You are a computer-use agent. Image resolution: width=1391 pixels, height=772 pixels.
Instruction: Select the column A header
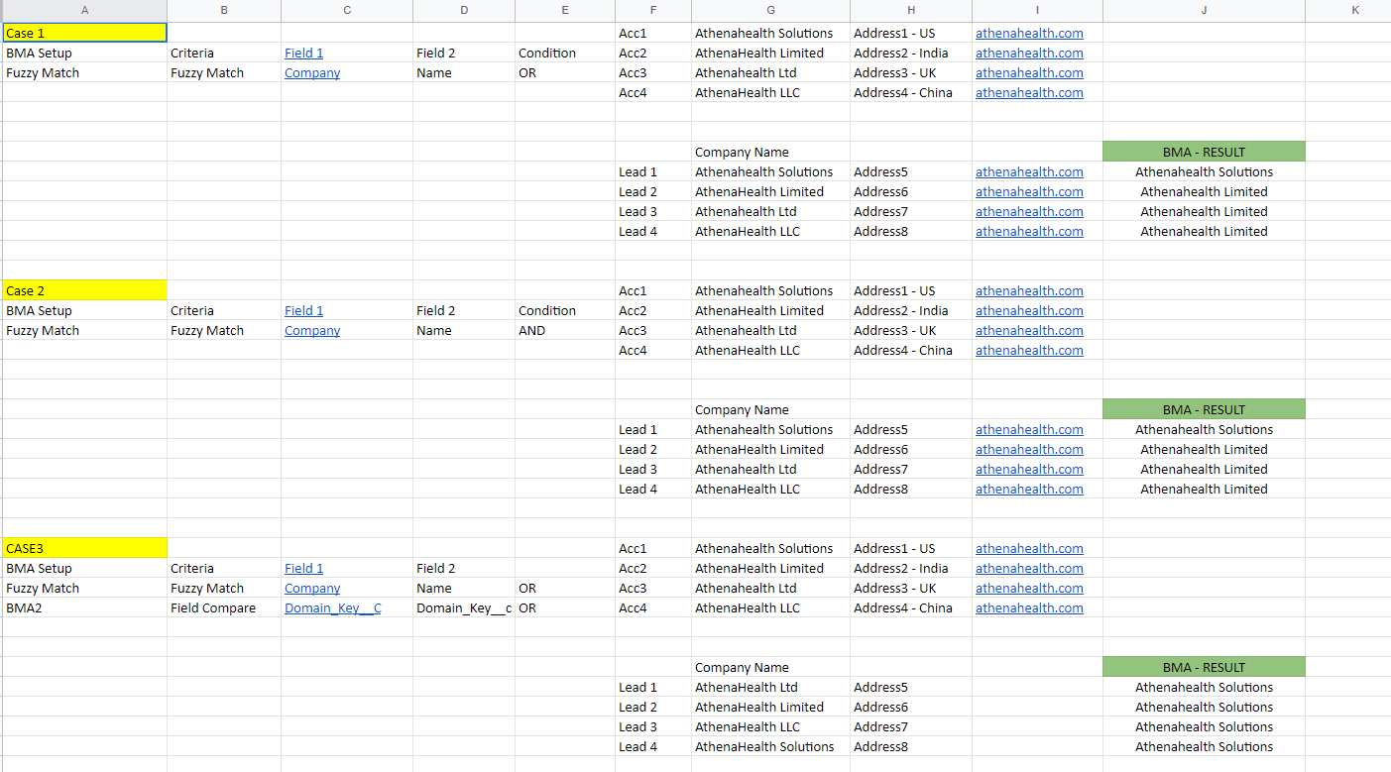click(x=84, y=10)
